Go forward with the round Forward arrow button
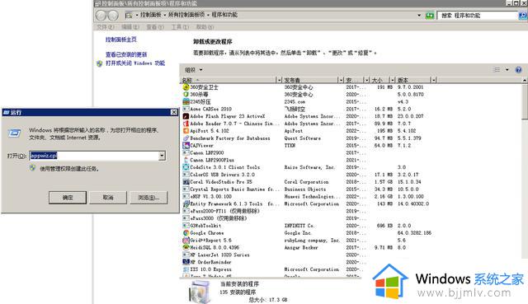The height and width of the screenshot is (304, 528). [x=113, y=15]
